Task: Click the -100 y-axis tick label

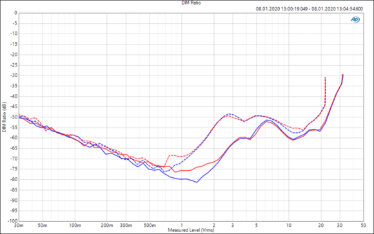Action: (13, 221)
